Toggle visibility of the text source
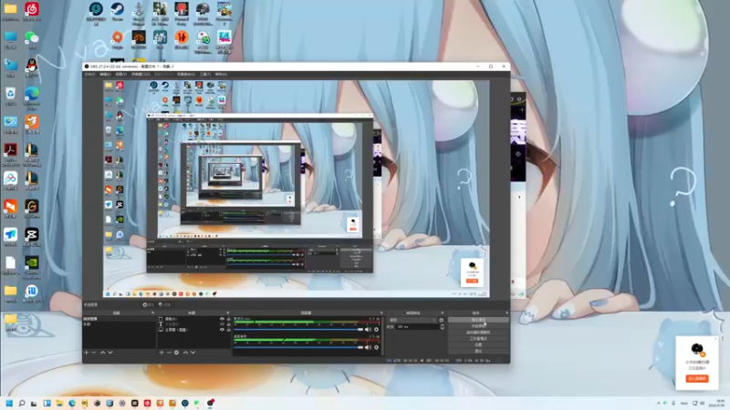 [222, 324]
